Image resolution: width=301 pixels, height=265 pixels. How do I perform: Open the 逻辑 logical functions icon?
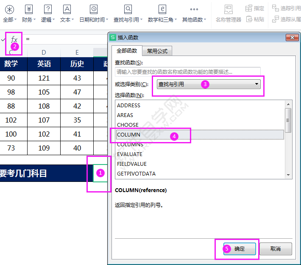(x=48, y=9)
